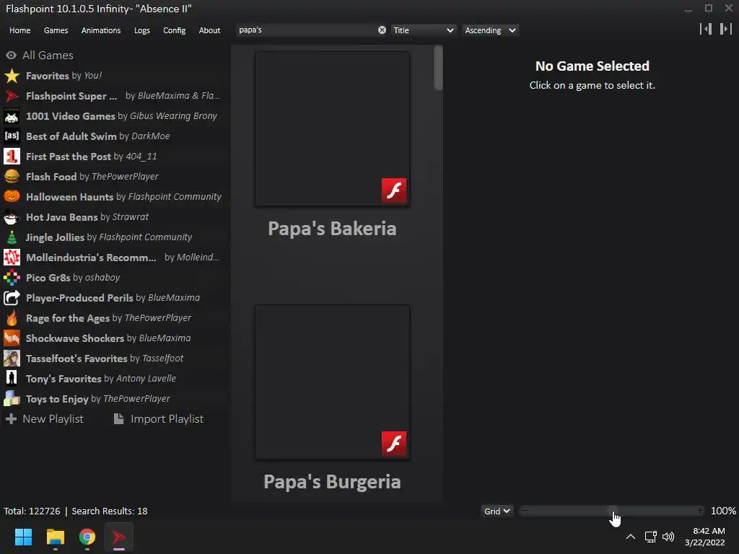Show hidden tray icons chevron
Viewport: 739px width, 554px height.
pos(630,537)
